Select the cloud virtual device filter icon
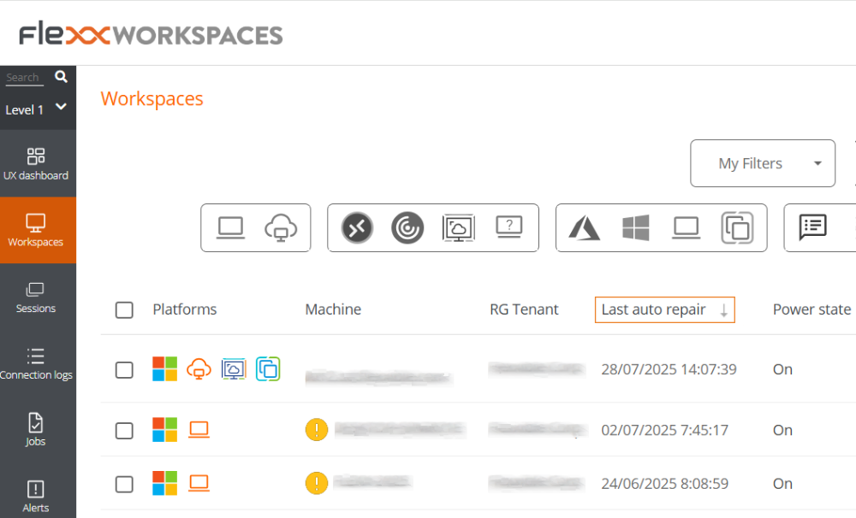The width and height of the screenshot is (856, 518). coord(281,228)
